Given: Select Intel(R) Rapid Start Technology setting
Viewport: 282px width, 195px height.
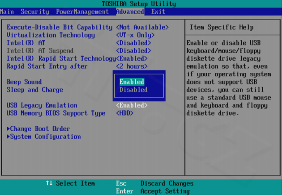Looking at the screenshot, I should [61, 58].
